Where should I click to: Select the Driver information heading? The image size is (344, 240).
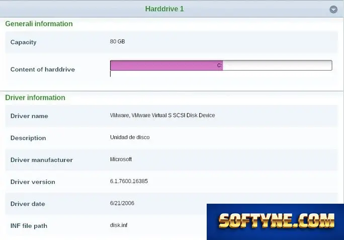click(35, 98)
